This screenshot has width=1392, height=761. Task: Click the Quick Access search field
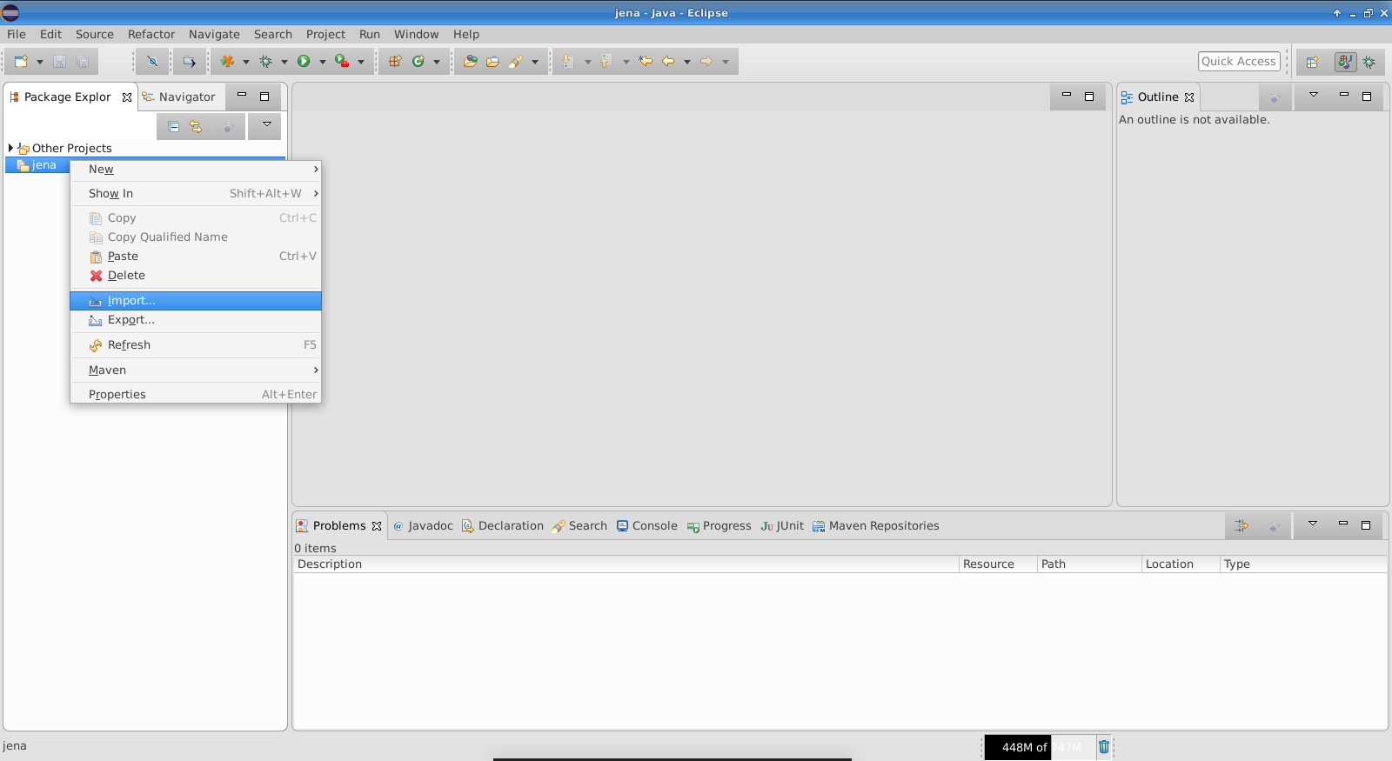point(1238,62)
